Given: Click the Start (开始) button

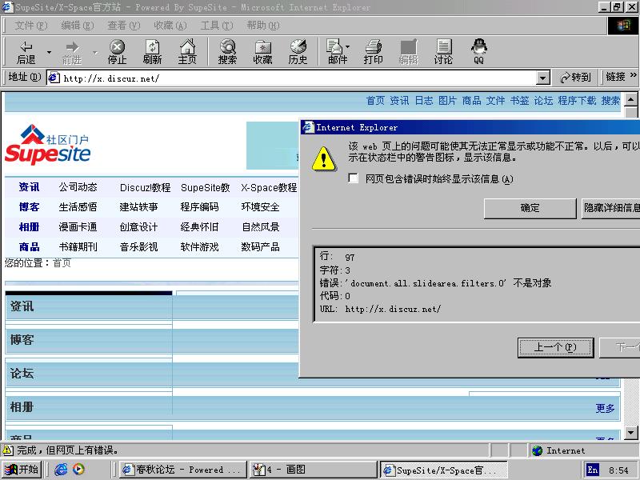Looking at the screenshot, I should (x=23, y=470).
